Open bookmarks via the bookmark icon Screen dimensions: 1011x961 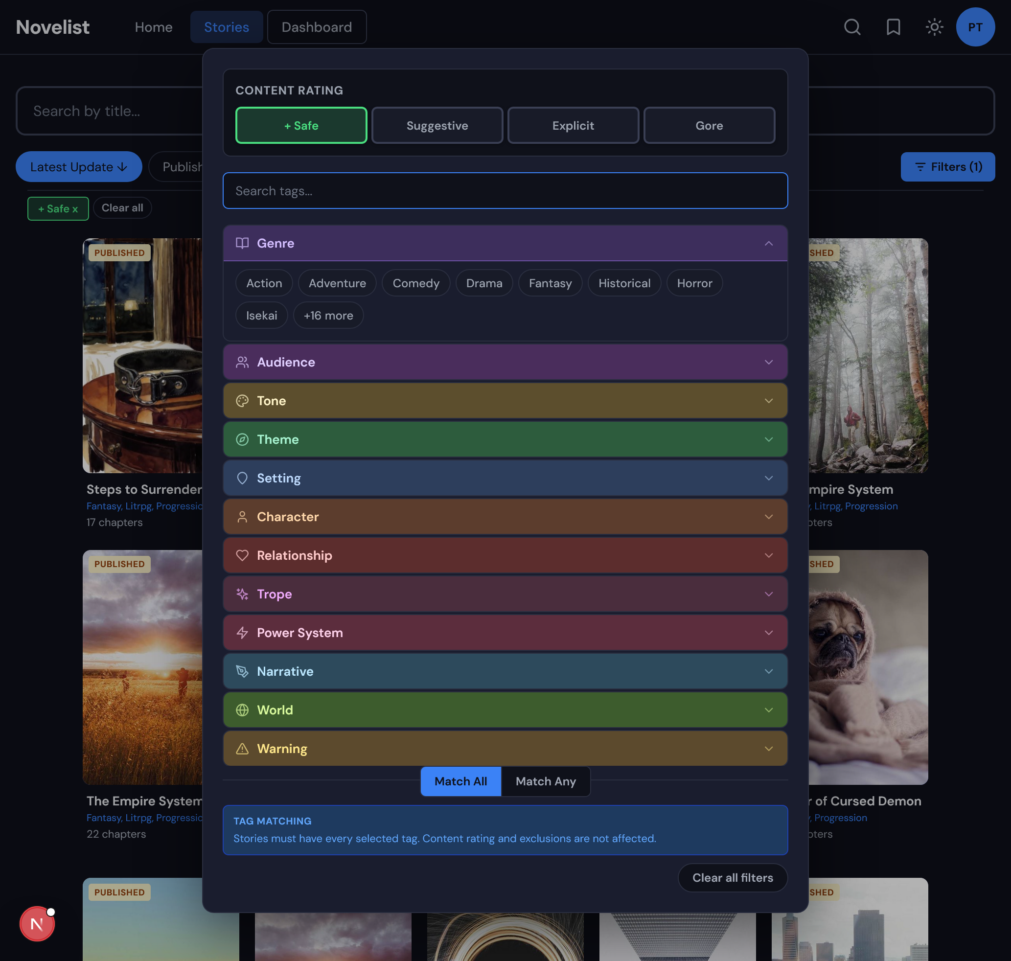click(893, 27)
